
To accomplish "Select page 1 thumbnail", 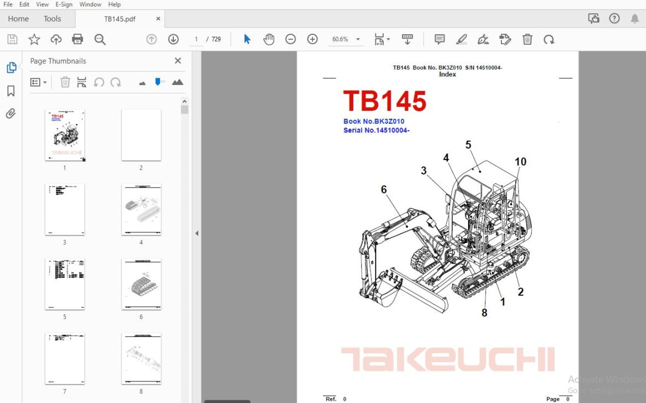I will click(65, 135).
